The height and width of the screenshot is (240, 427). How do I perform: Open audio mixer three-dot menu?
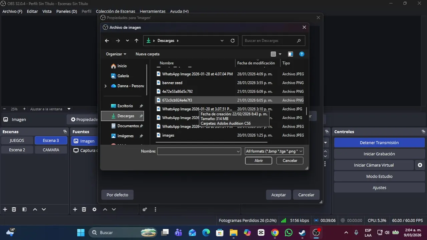pos(155,209)
